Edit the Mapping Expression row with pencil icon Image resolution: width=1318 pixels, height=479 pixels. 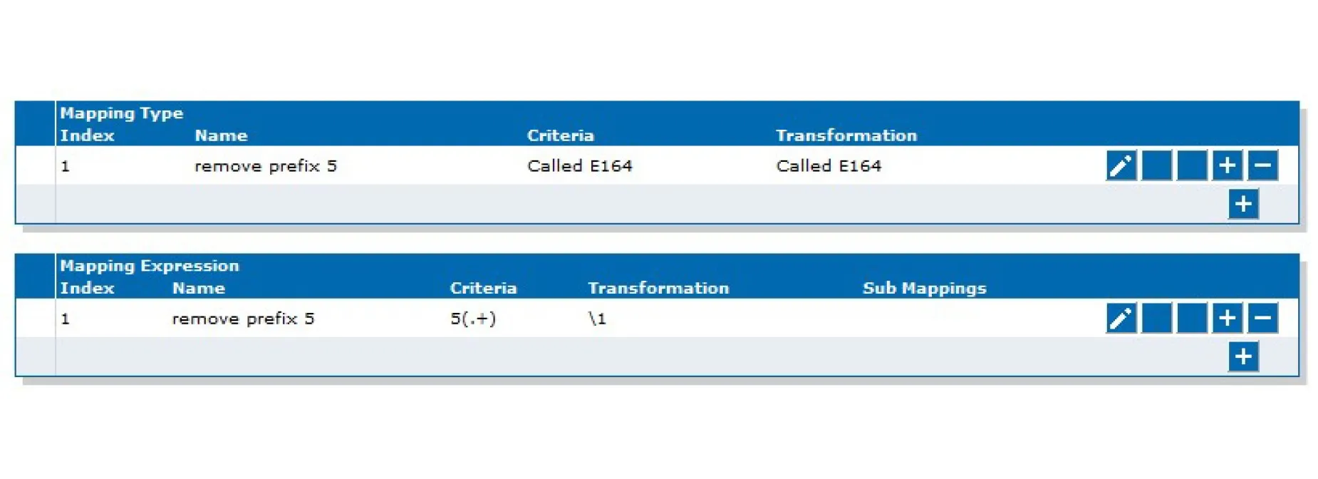pos(1121,318)
